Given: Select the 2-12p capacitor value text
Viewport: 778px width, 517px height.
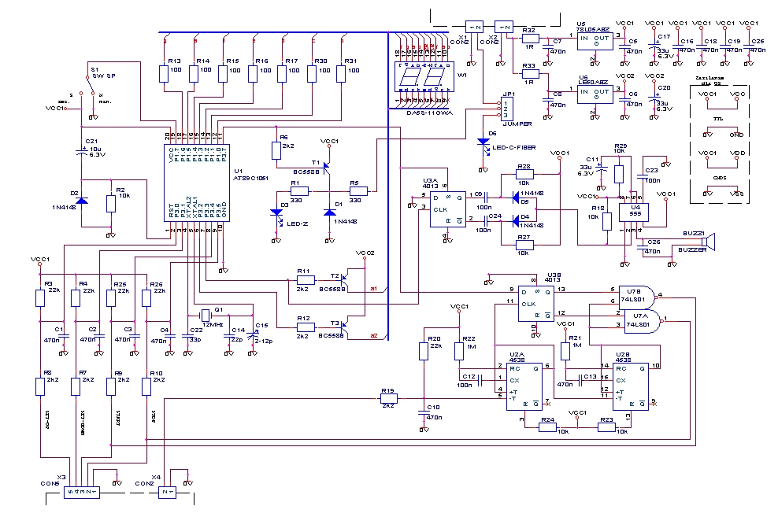Looking at the screenshot, I should pyautogui.click(x=264, y=341).
